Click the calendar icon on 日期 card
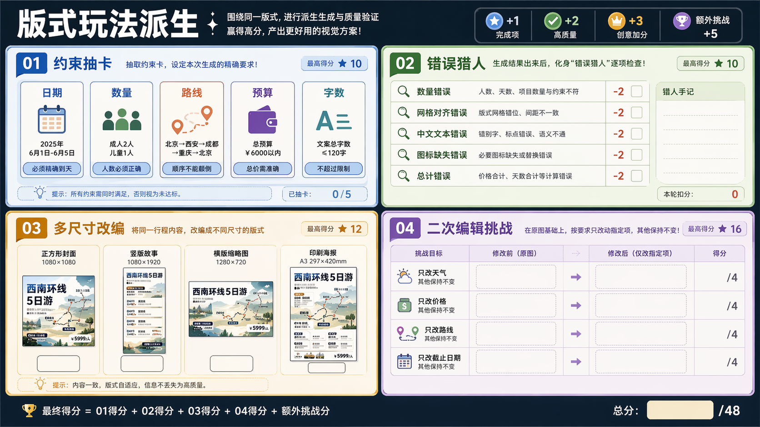Viewport: 760px width, 427px height. [x=52, y=119]
